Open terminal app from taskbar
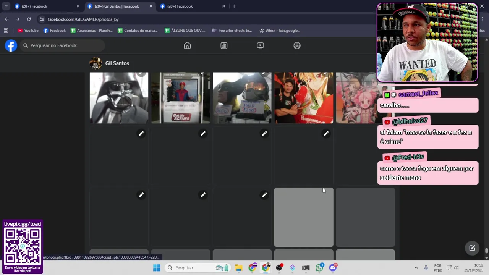 coord(306,268)
